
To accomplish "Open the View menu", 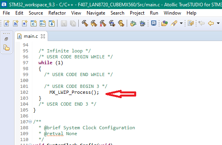I will (x=76, y=13).
